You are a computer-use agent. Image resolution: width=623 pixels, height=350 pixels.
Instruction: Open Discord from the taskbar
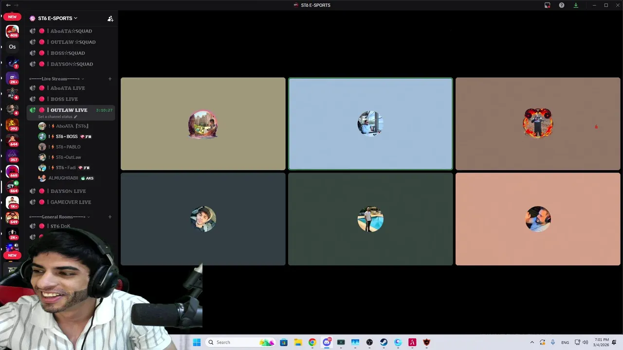[327, 342]
